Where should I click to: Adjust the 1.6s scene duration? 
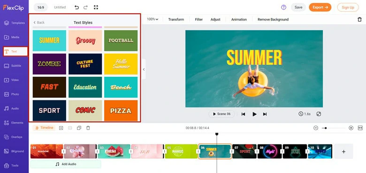pyautogui.click(x=305, y=114)
